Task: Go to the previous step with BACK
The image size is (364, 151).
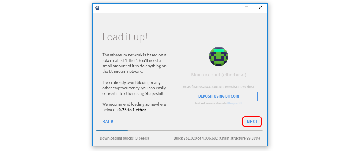Action: click(108, 122)
